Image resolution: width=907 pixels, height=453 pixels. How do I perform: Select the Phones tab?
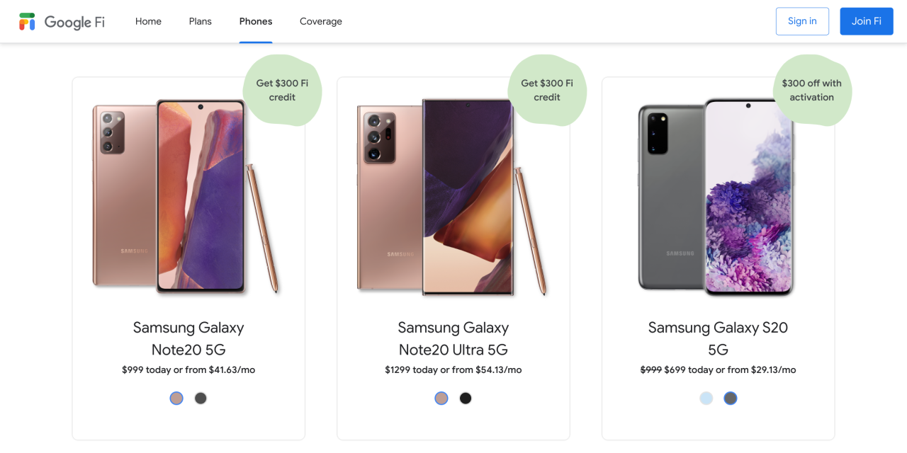tap(256, 21)
